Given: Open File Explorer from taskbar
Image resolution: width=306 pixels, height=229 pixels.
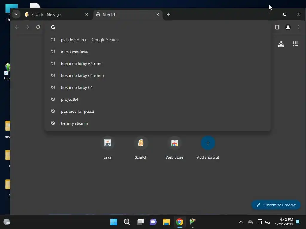Looking at the screenshot, I should pos(166,222).
